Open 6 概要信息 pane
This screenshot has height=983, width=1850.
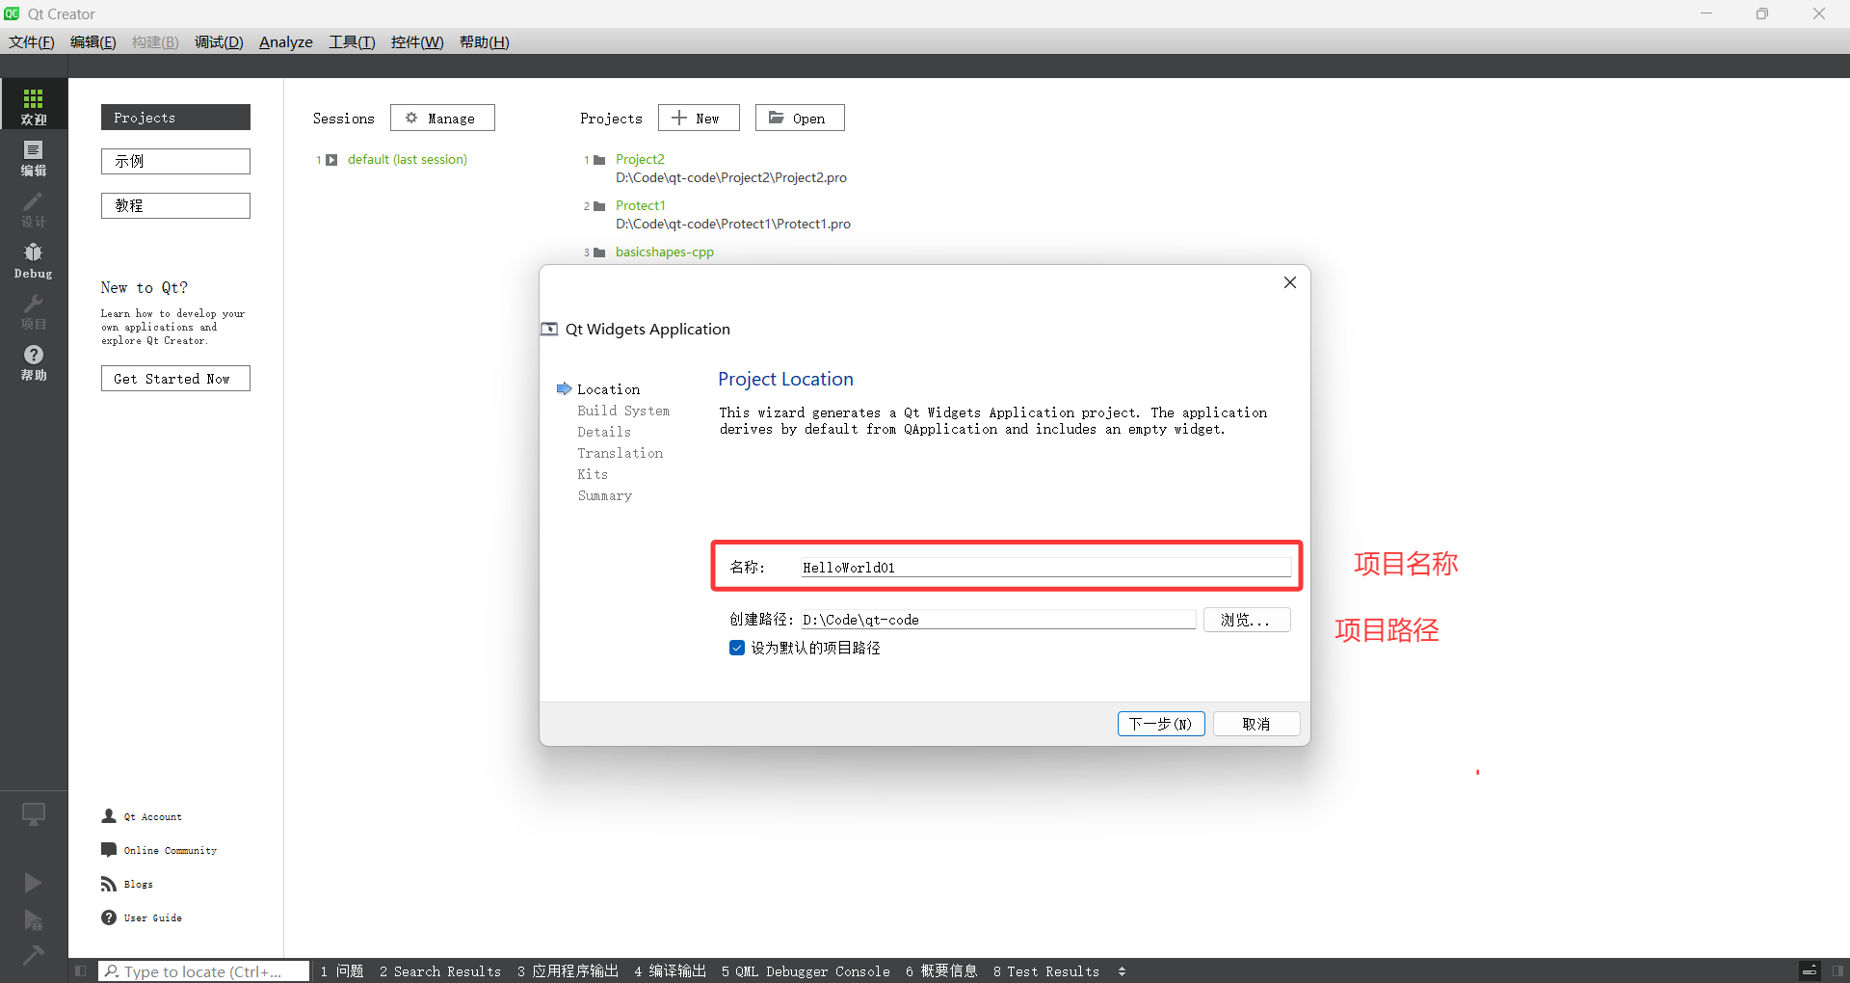point(941,971)
